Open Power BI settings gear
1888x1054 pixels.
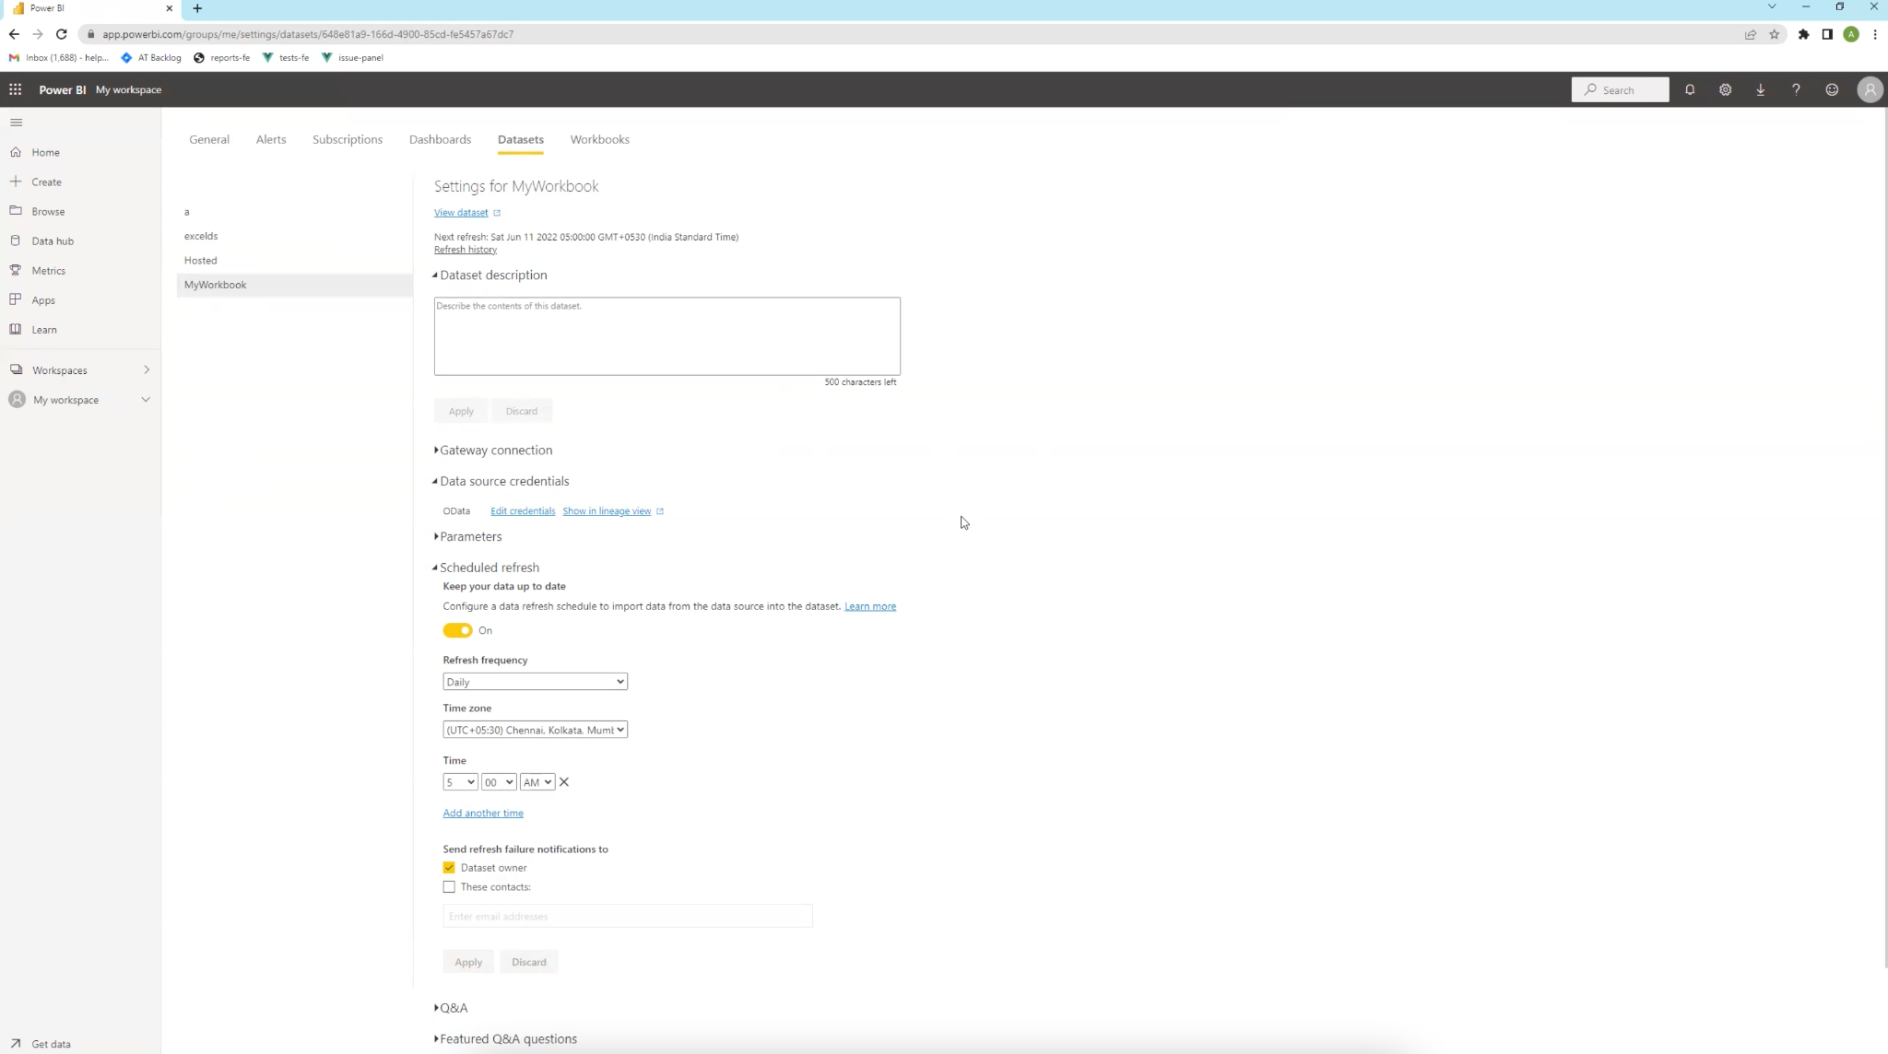click(1725, 89)
